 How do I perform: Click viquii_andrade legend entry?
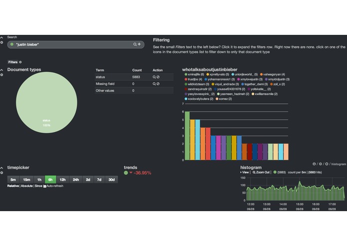(225, 84)
